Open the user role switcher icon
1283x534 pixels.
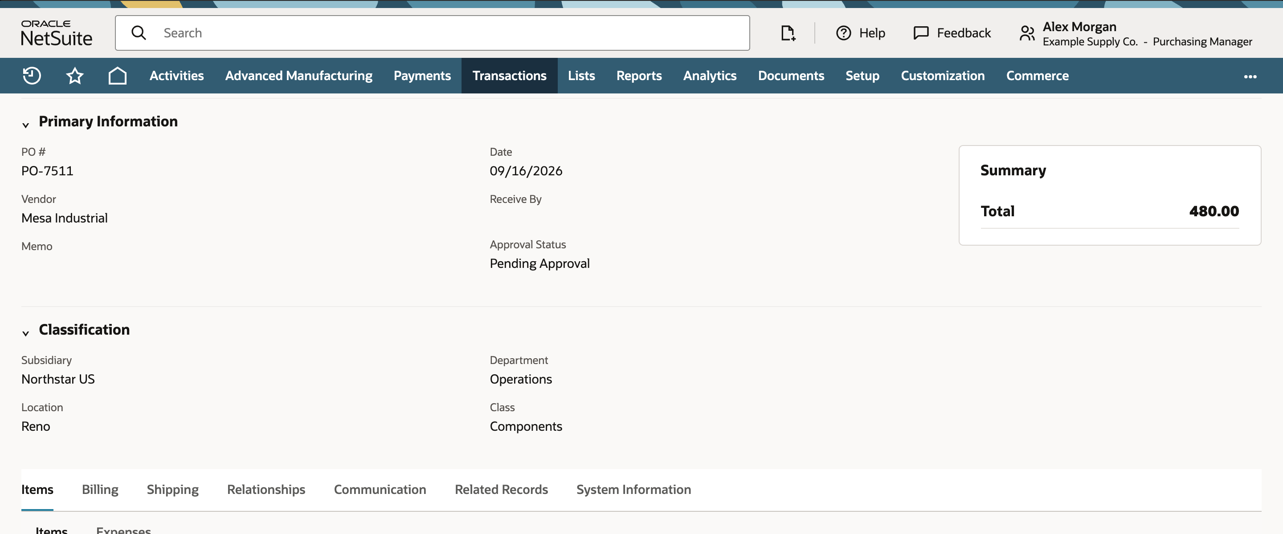point(1027,33)
